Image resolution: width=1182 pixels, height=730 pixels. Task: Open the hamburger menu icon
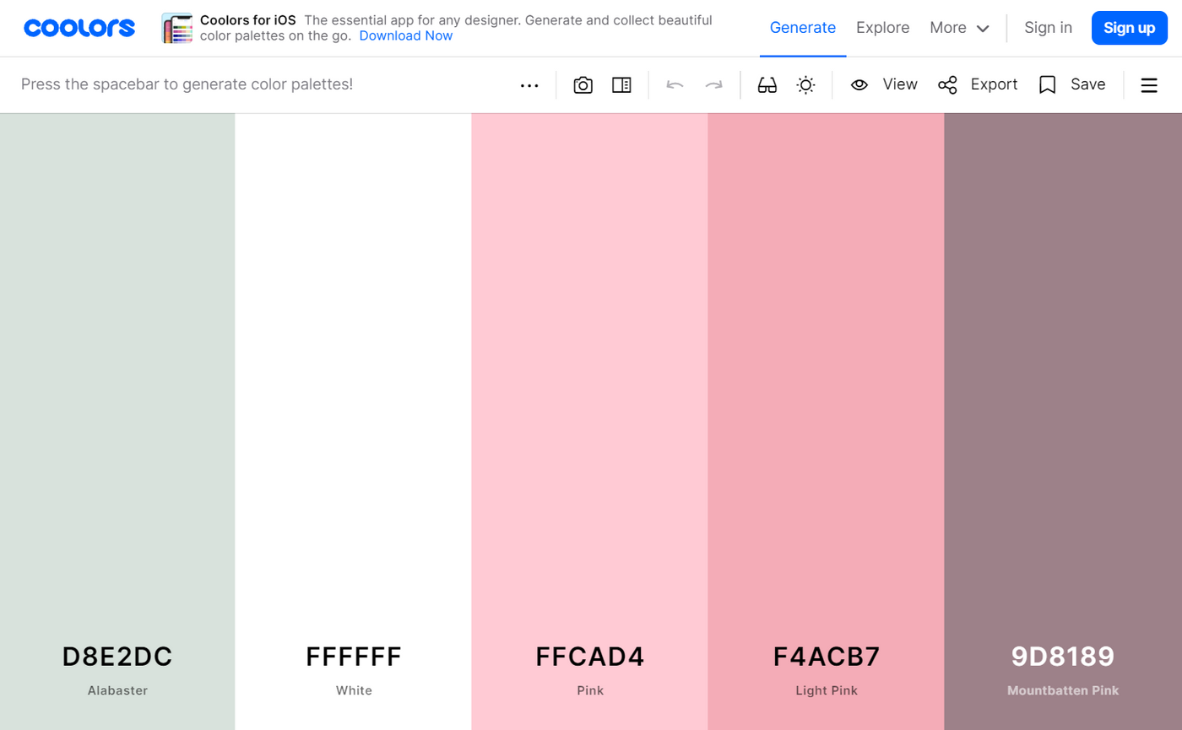[1148, 85]
